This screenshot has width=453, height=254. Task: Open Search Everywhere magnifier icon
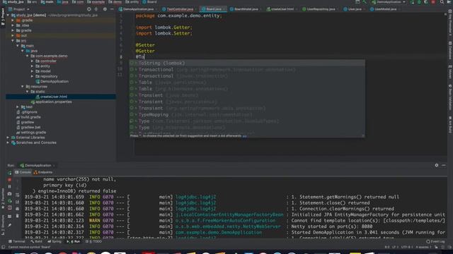click(442, 2)
